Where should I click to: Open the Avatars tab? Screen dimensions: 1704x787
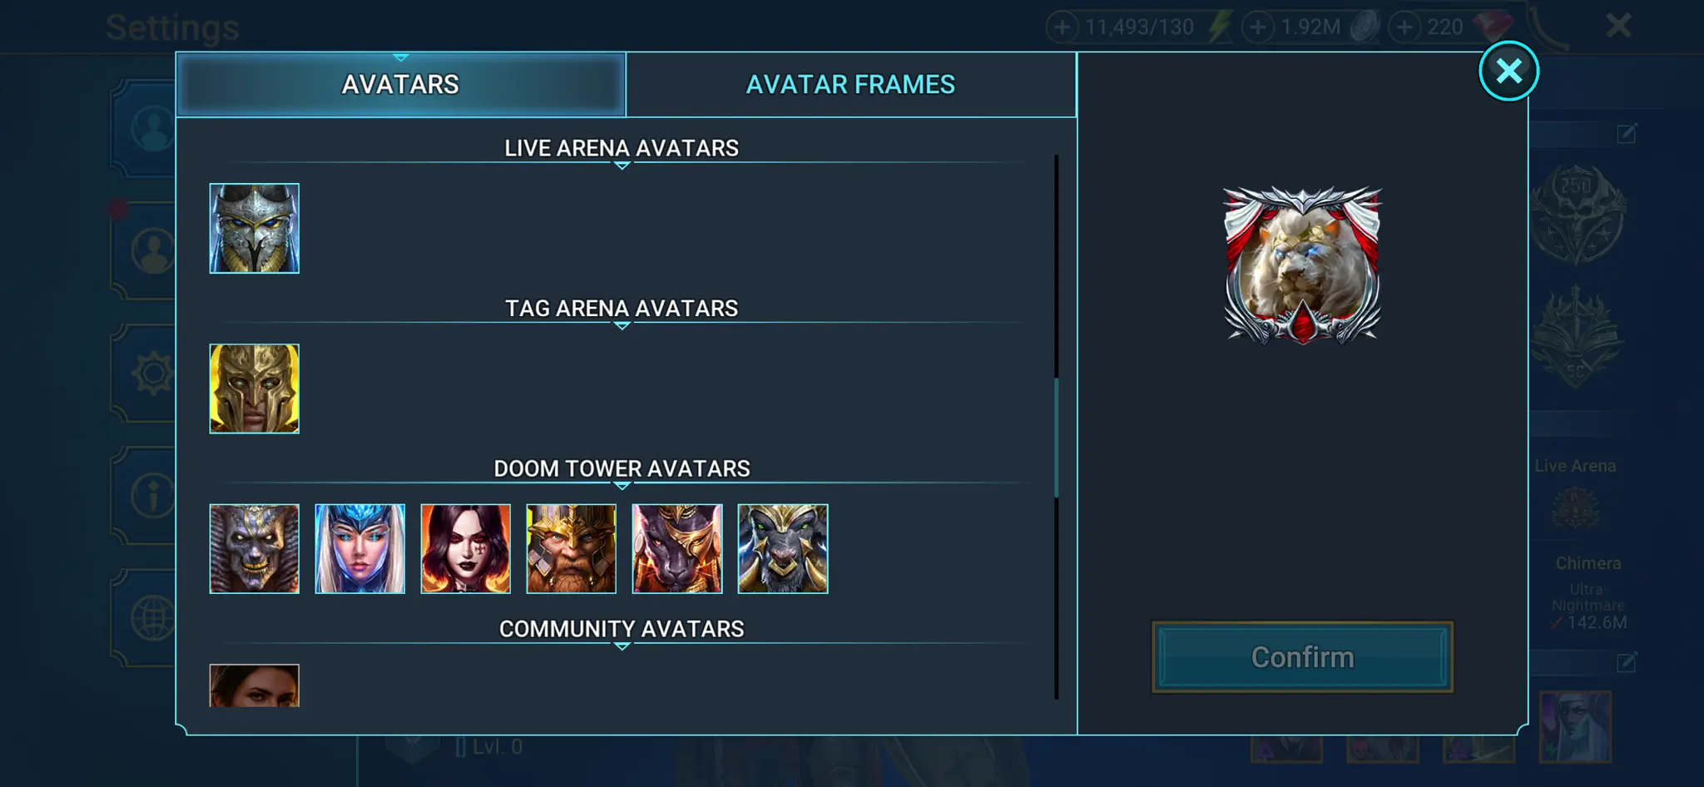(400, 84)
